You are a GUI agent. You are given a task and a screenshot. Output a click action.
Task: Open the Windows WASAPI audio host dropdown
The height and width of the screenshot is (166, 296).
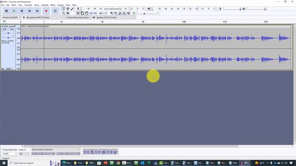[12, 18]
